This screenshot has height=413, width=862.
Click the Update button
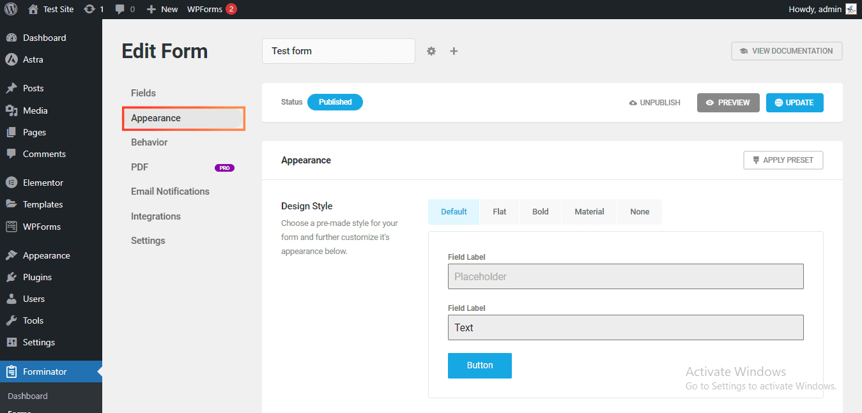coord(794,102)
